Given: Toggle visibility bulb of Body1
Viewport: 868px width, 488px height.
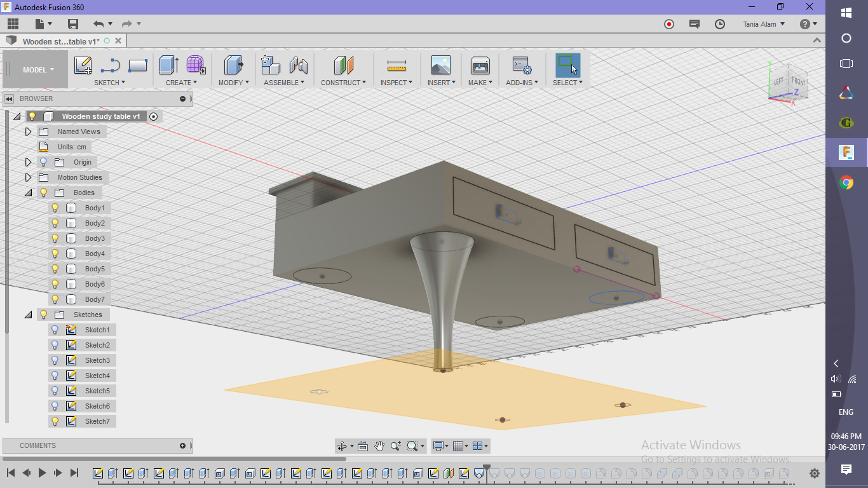Looking at the screenshot, I should (55, 208).
